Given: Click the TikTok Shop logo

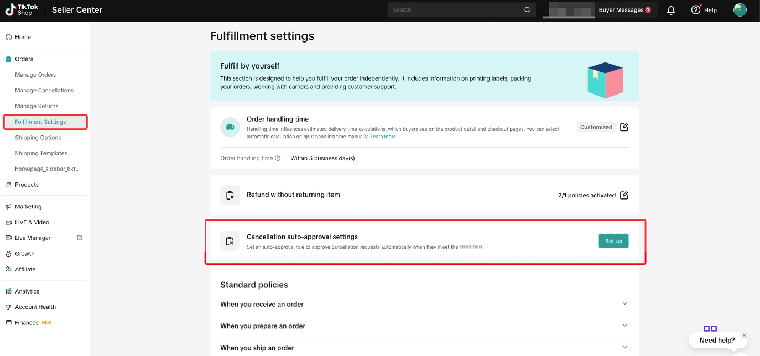Looking at the screenshot, I should 22,10.
